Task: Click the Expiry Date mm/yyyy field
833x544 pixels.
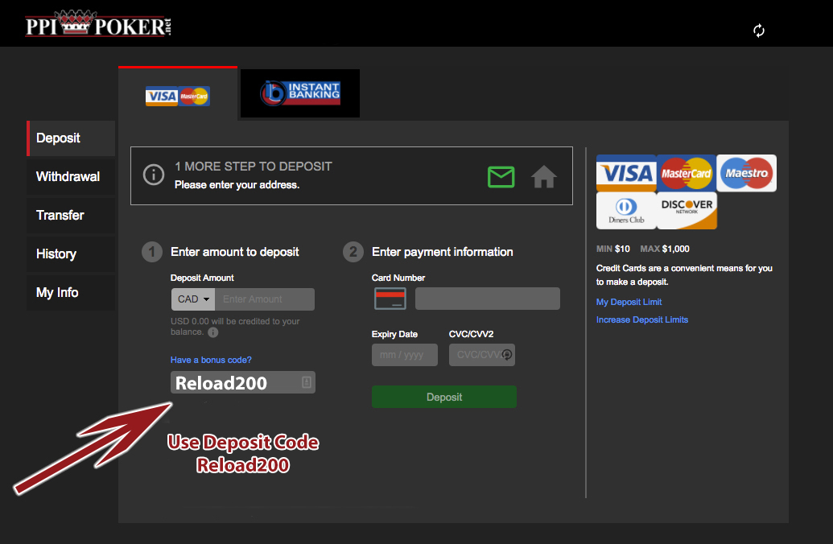Action: click(404, 355)
